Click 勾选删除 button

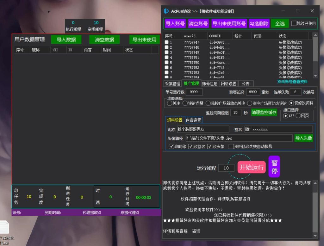click(259, 23)
